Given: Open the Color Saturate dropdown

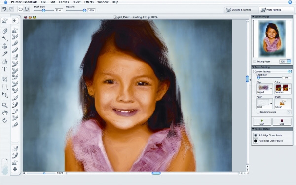Looking at the screenshot, I should pos(283,89).
